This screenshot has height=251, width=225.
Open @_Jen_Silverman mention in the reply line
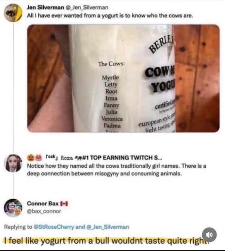pyautogui.click(x=108, y=227)
